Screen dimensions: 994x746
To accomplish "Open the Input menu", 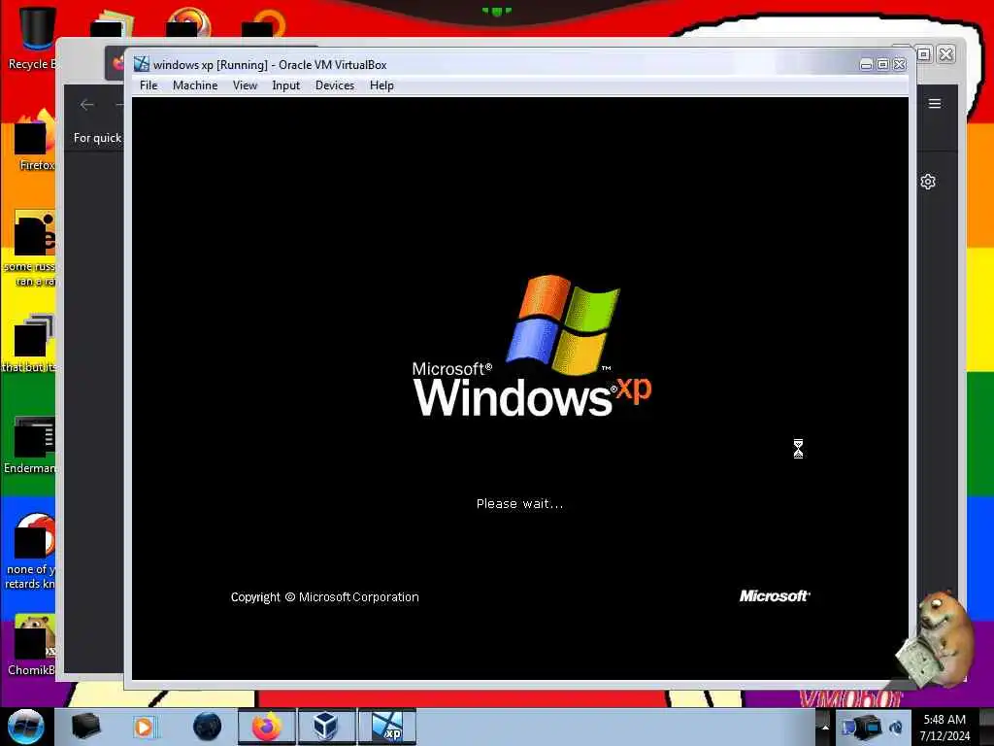I will click(286, 85).
